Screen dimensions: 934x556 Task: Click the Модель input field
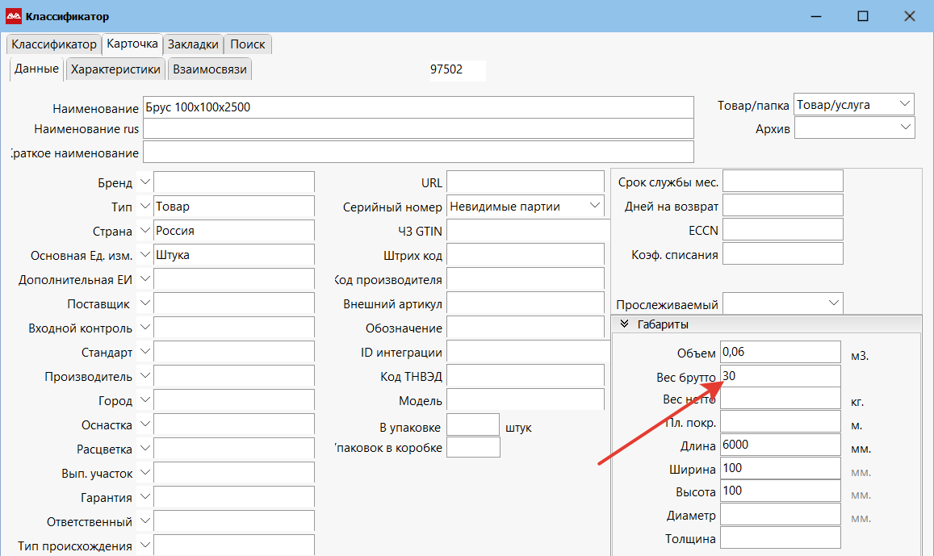coord(526,400)
